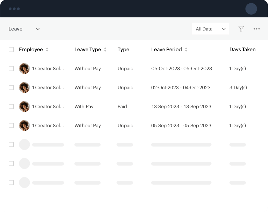
Task: Select the first placeholder row checkbox
Action: [x=11, y=144]
